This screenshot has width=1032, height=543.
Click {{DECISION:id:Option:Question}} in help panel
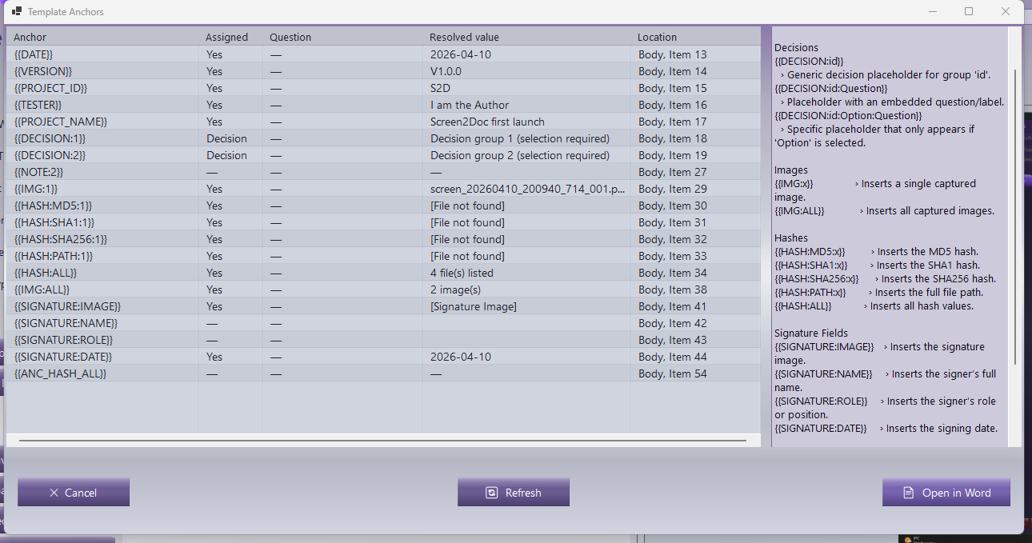point(848,116)
